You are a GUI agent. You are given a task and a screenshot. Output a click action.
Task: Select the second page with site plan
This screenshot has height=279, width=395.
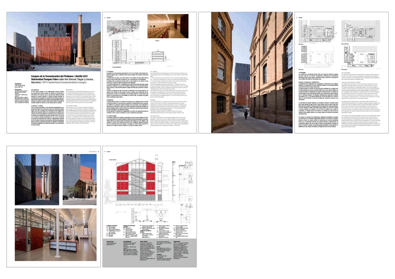point(150,73)
